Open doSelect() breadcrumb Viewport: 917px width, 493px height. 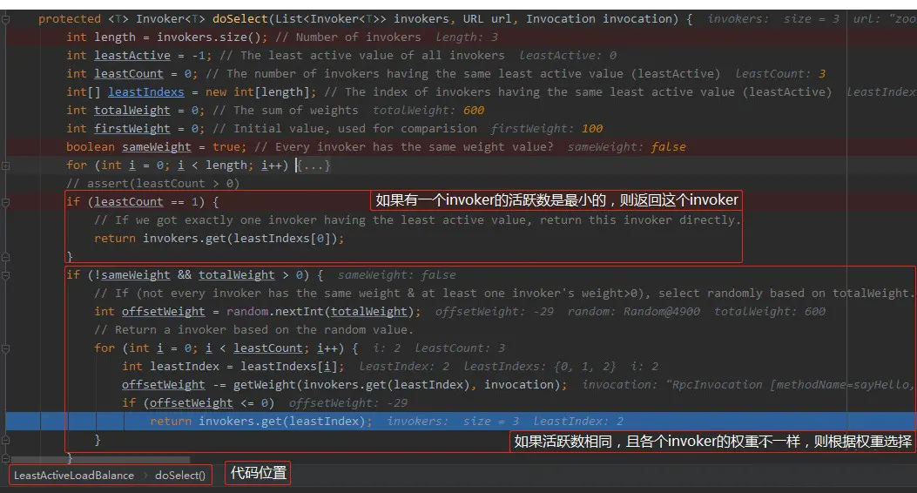180,476
